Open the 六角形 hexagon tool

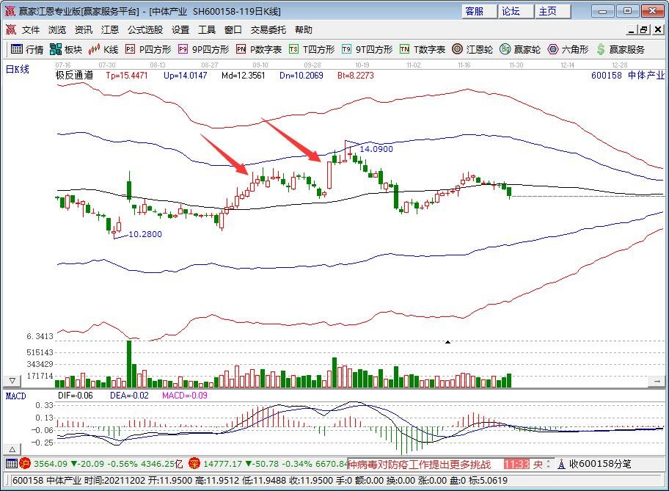click(553, 49)
